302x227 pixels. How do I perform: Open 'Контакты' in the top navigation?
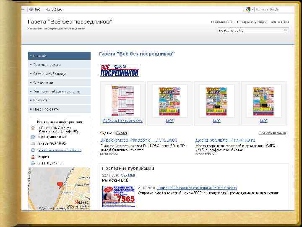[x=280, y=22]
